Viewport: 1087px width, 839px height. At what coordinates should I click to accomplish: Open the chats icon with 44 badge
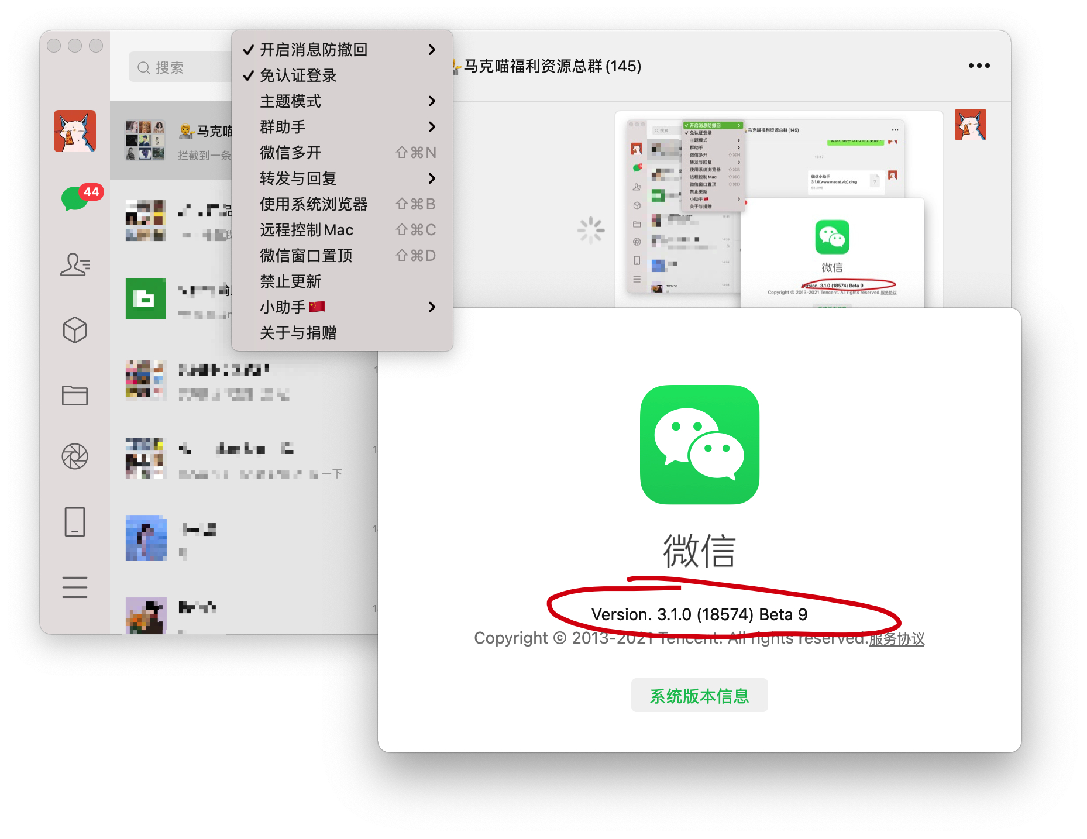click(75, 199)
